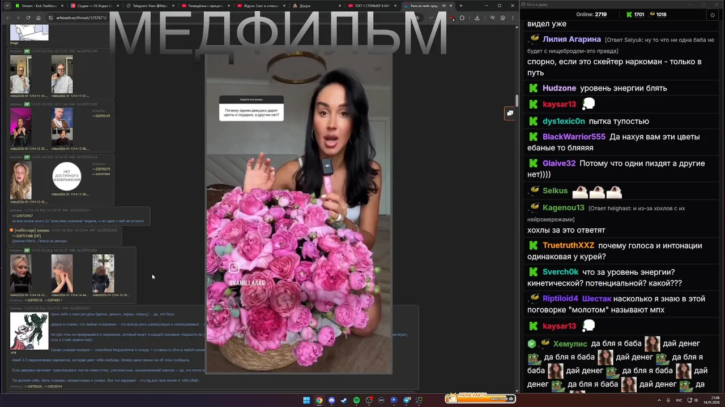Click the chat popout icon beside the video

coord(510,113)
